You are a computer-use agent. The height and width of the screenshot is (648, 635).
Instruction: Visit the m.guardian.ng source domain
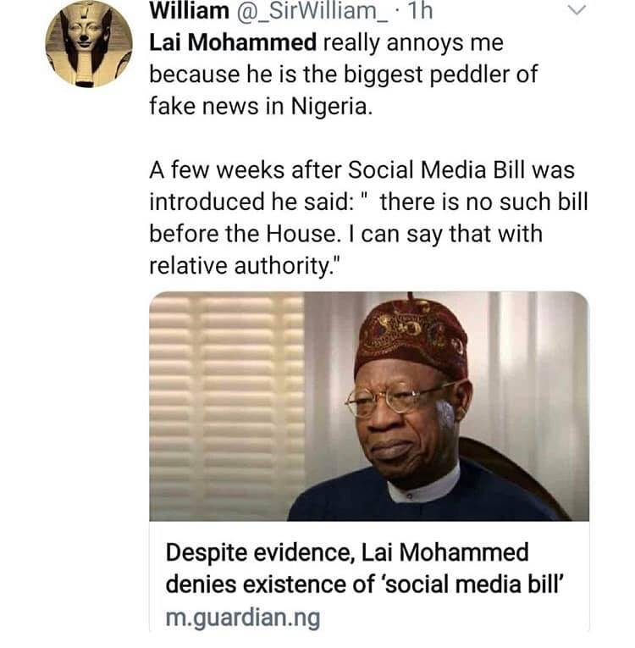(x=243, y=618)
